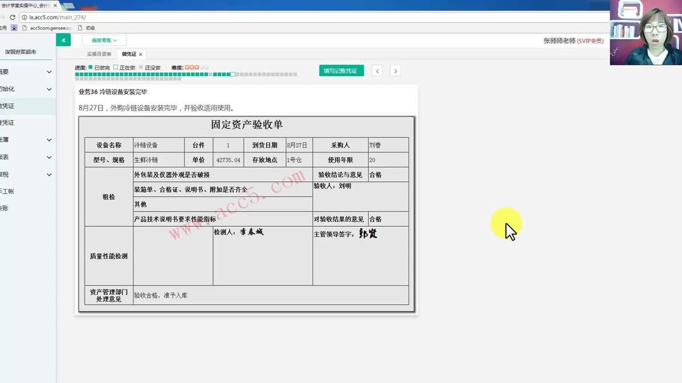
Task: Click the 填写记账凭证 button
Action: coord(341,71)
